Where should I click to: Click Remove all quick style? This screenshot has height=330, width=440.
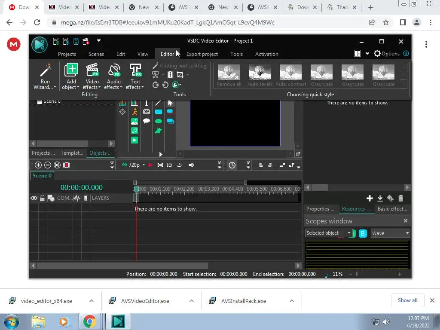(229, 75)
